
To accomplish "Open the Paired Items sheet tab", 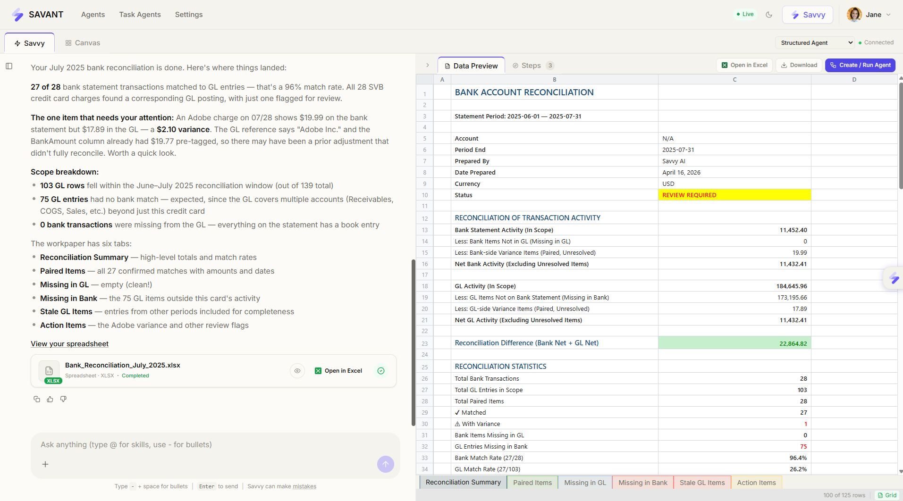I will pos(532,483).
